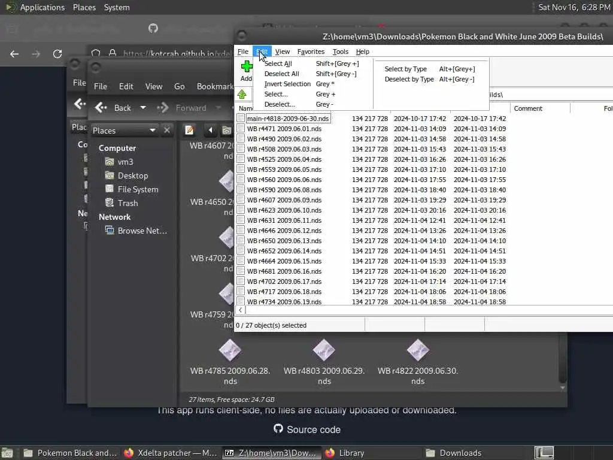Open the 7-Zip Favorites menu

pyautogui.click(x=311, y=52)
